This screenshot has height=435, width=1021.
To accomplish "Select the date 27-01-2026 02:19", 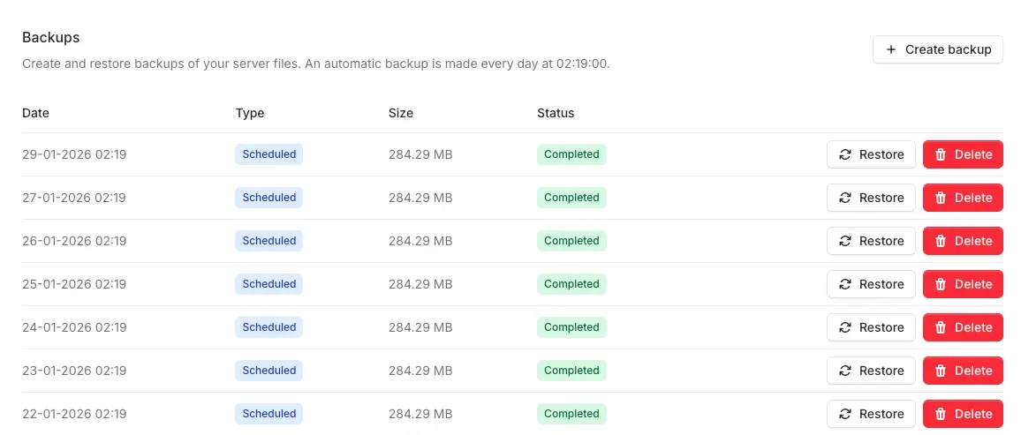I will pyautogui.click(x=74, y=198).
